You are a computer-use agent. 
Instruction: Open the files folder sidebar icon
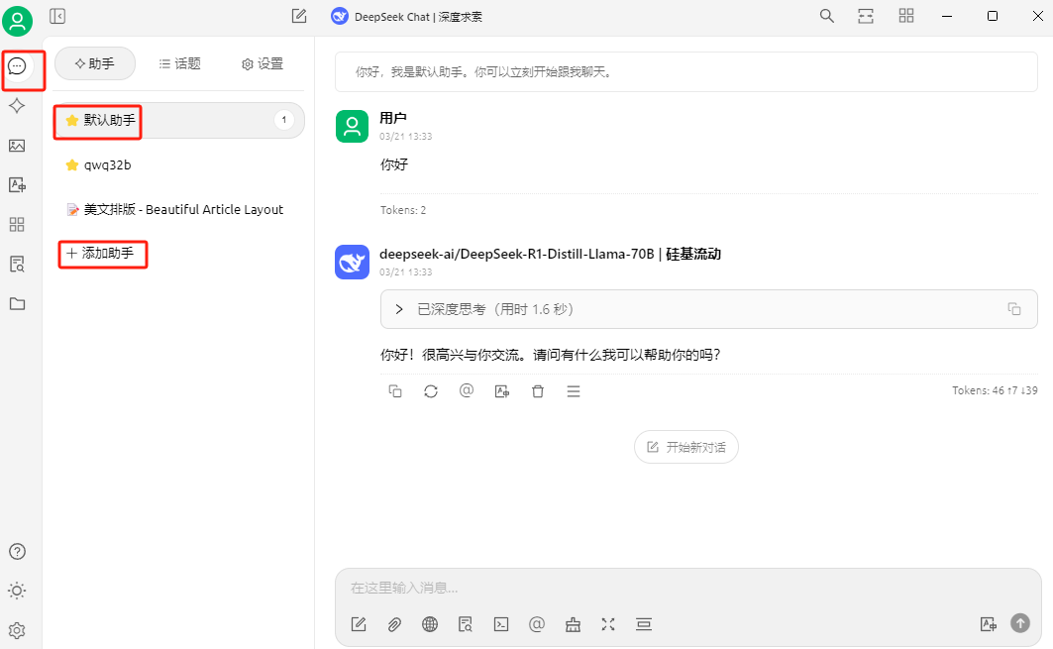coord(17,303)
